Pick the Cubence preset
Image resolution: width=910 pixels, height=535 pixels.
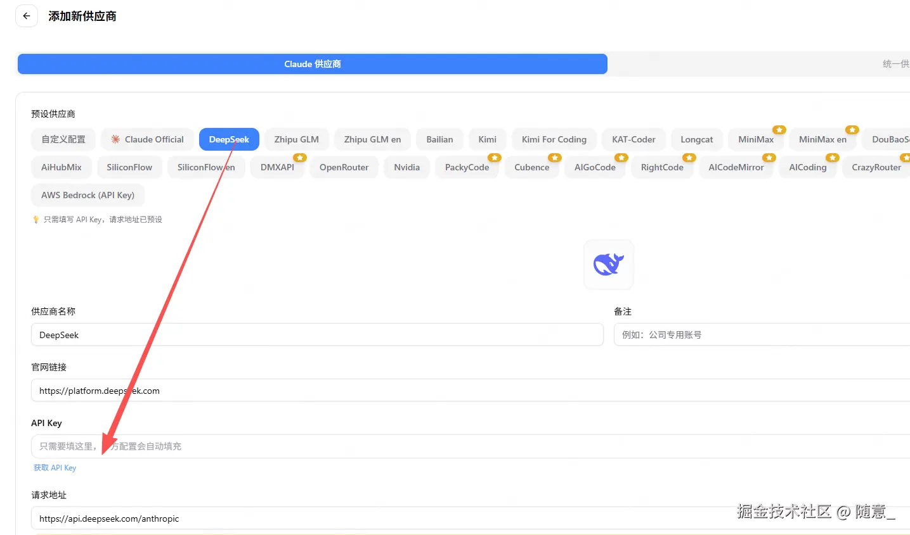[532, 167]
